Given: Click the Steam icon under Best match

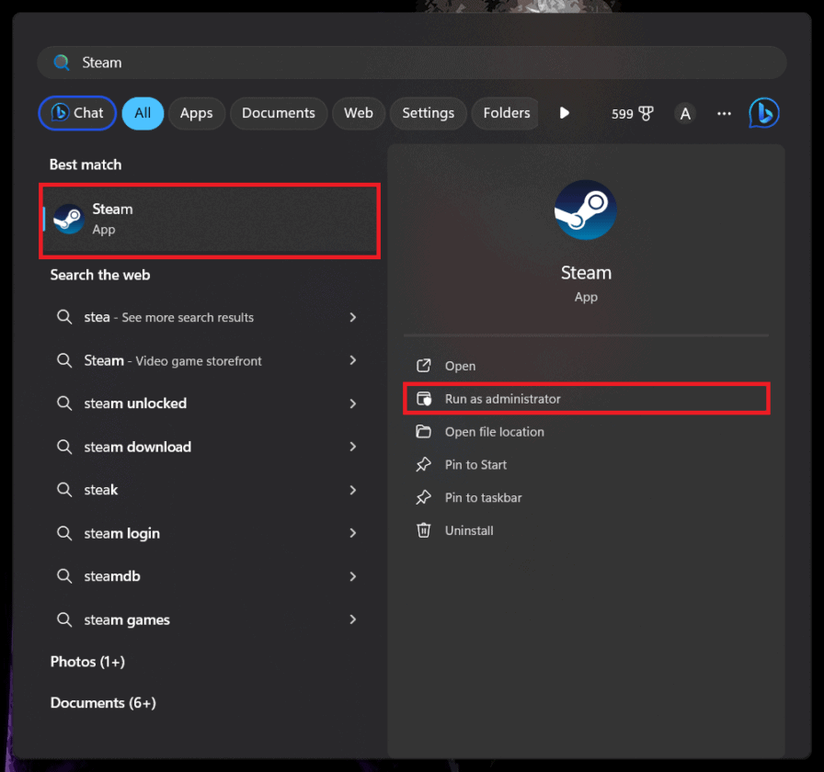Looking at the screenshot, I should pyautogui.click(x=68, y=220).
